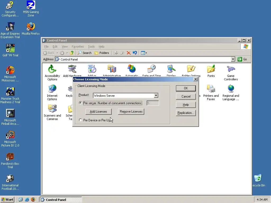Open Security Configuration desktop shortcut
Image resolution: width=271 pixels, height=203 pixels.
[10, 9]
